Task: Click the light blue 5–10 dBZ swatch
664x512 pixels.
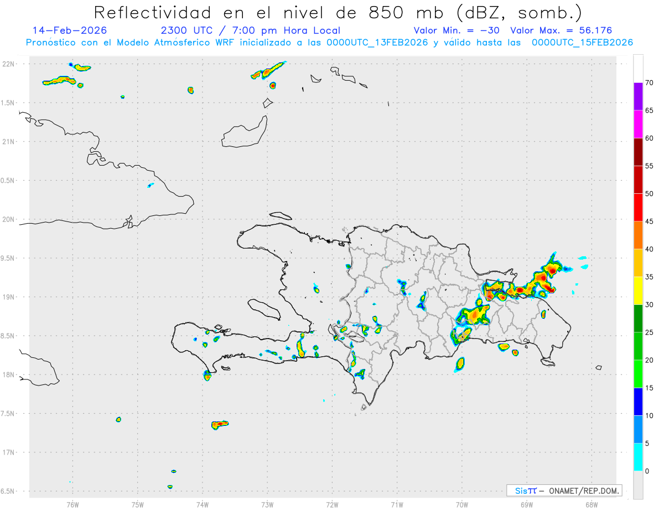Action: coord(638,430)
